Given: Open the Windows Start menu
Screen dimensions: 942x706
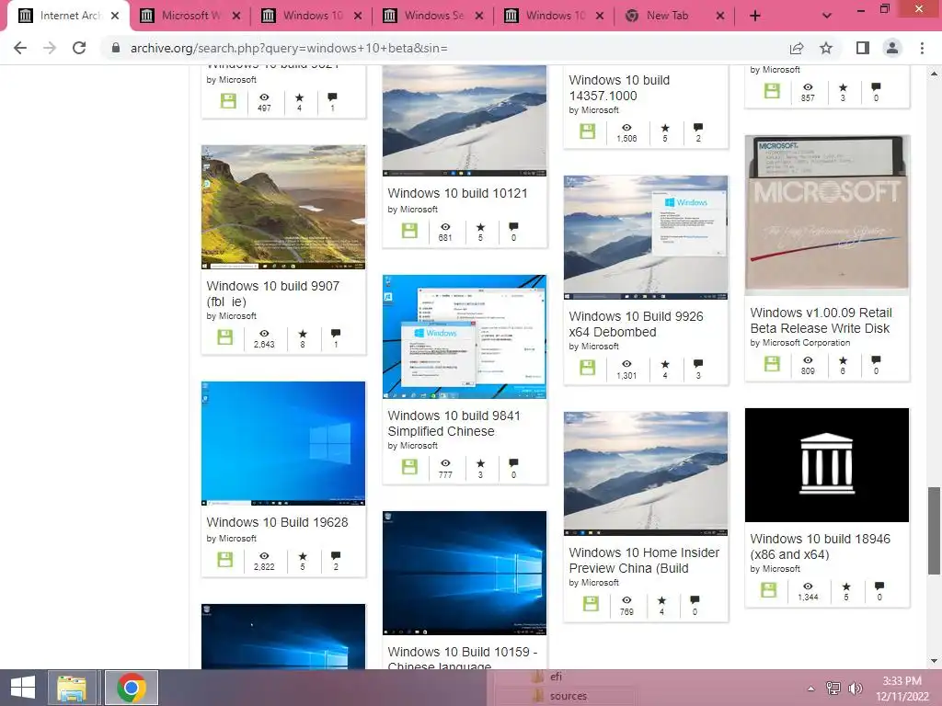Looking at the screenshot, I should click(23, 688).
